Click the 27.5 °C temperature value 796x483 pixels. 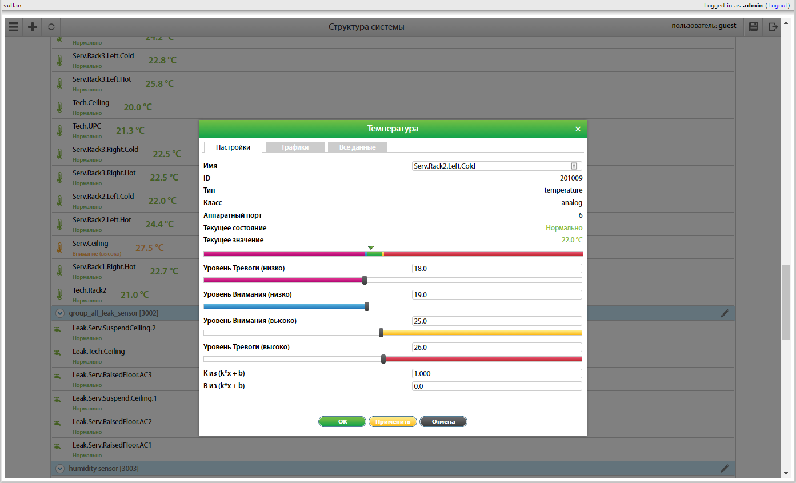click(150, 248)
